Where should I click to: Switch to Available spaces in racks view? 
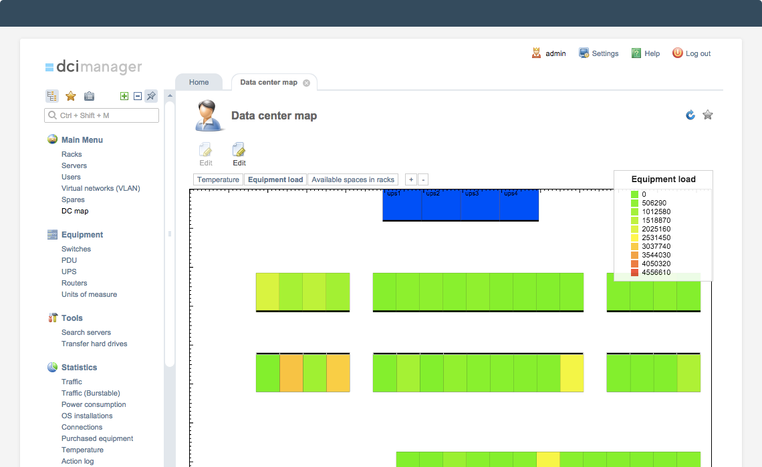(x=353, y=179)
